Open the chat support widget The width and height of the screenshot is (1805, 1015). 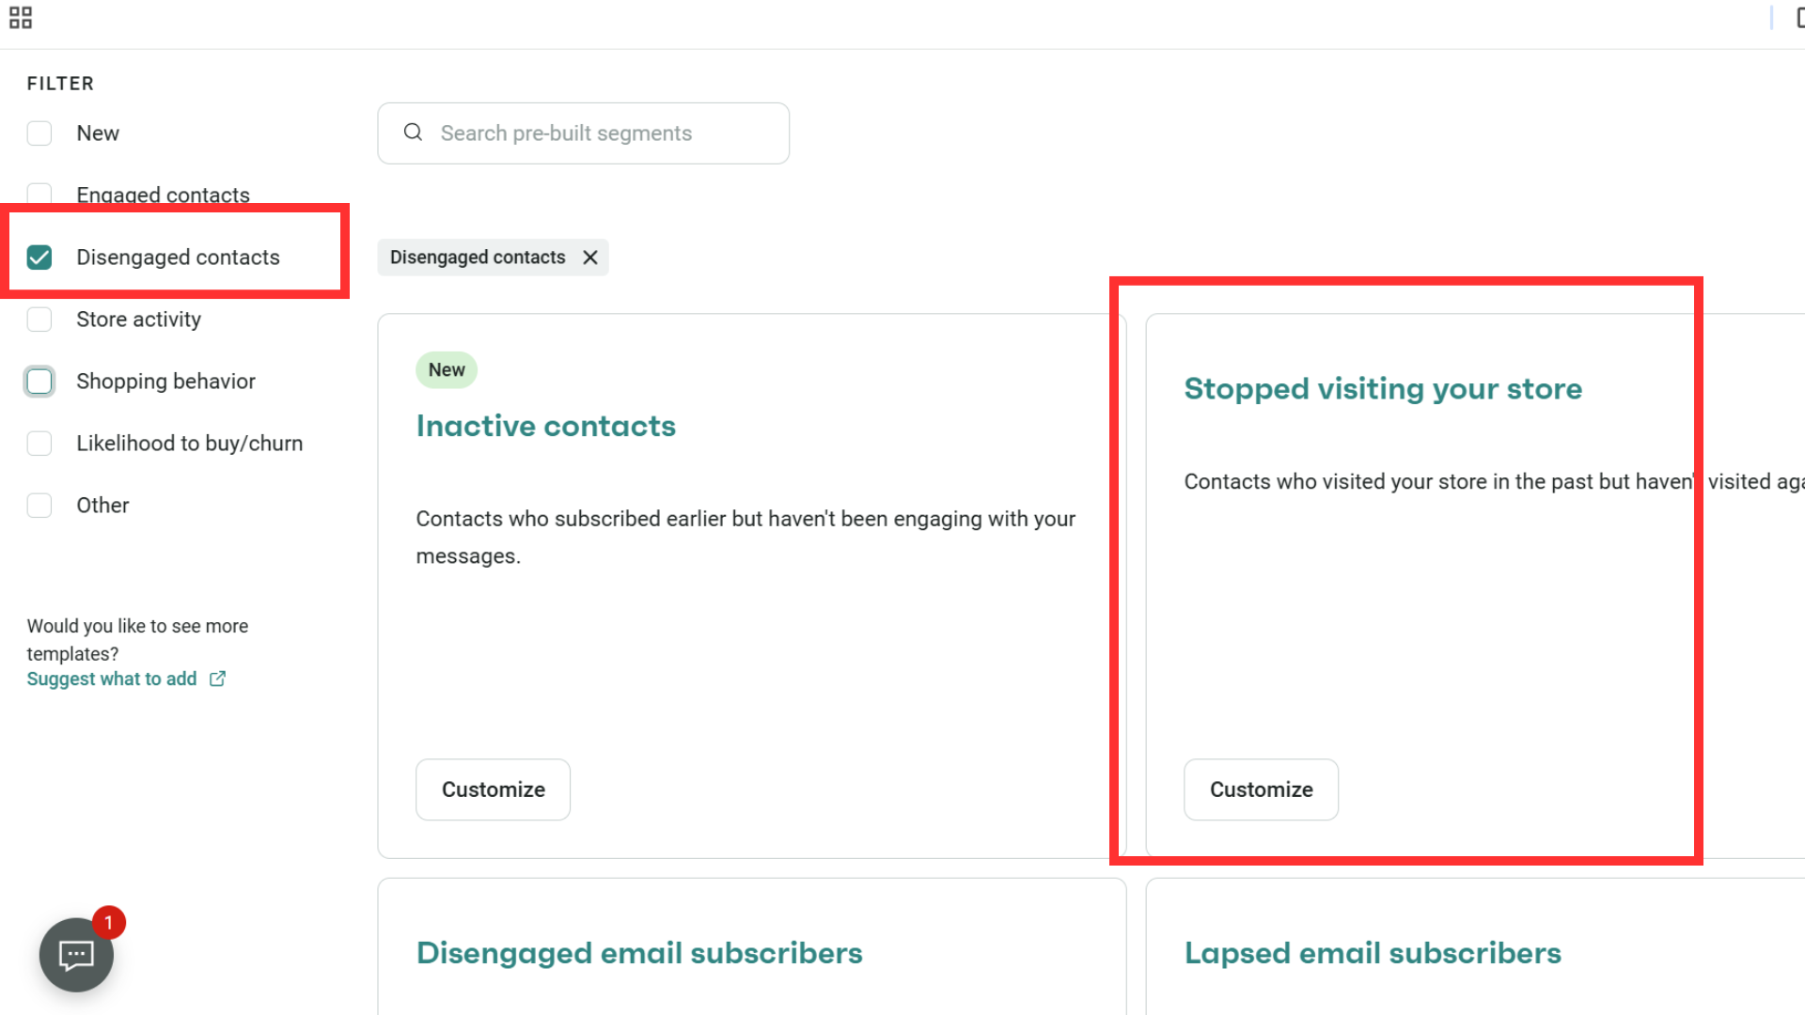[76, 955]
